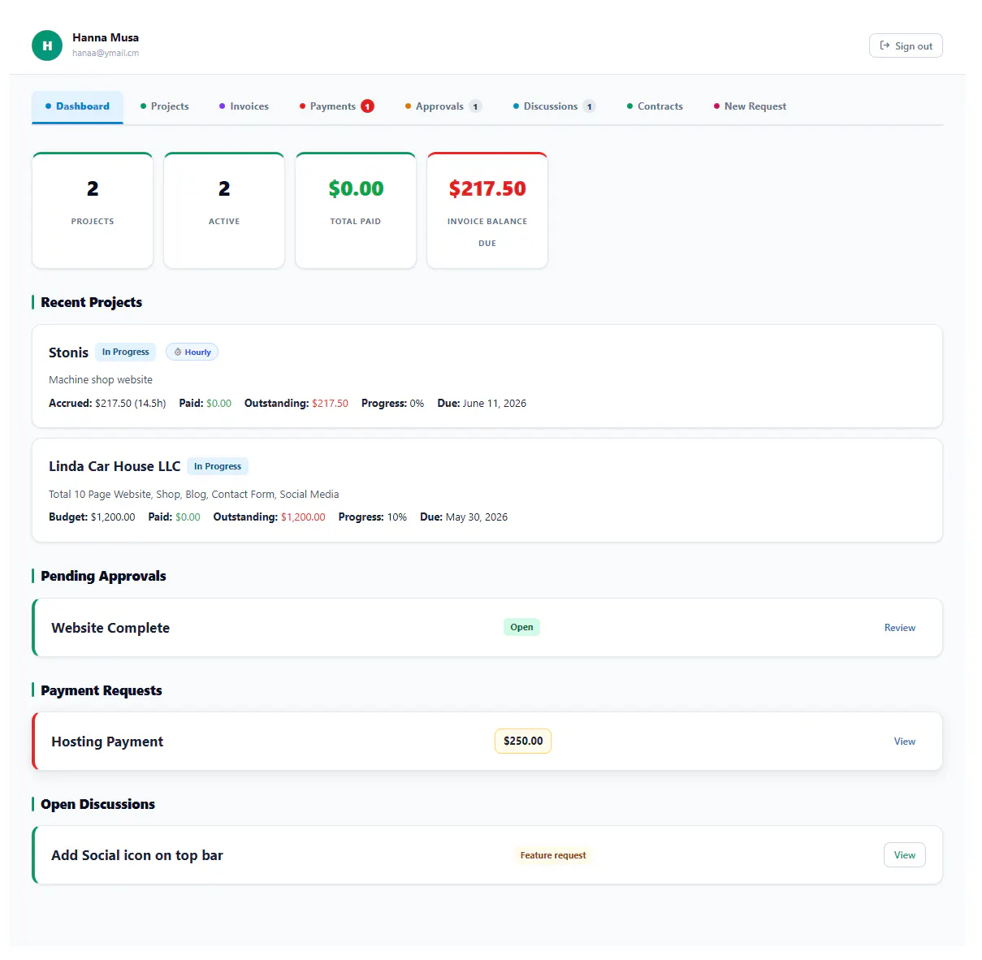The height and width of the screenshot is (960, 982).
Task: Click the Discussions count badge
Action: pos(589,106)
